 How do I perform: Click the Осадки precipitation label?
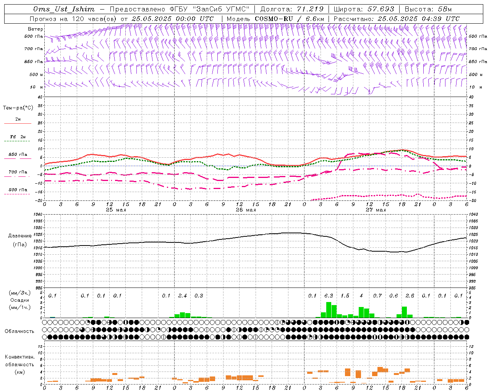point(19,300)
